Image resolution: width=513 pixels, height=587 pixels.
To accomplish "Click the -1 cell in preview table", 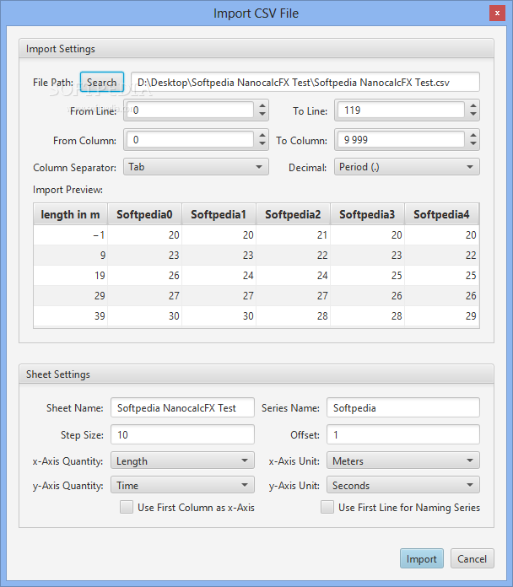I will [x=70, y=235].
